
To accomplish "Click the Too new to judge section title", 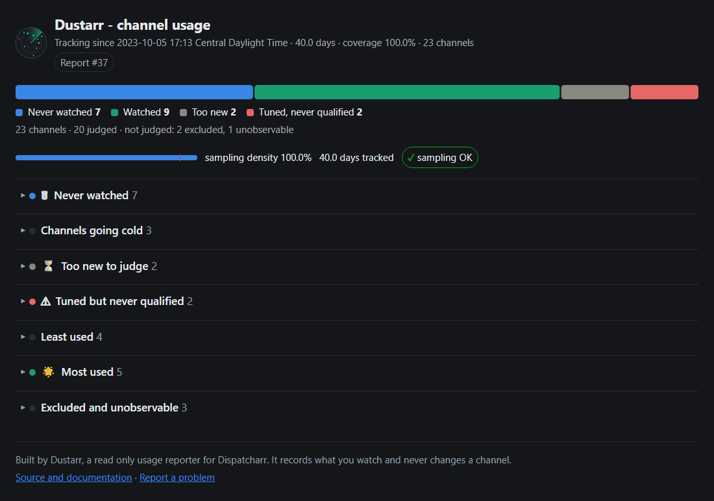I will coord(105,266).
